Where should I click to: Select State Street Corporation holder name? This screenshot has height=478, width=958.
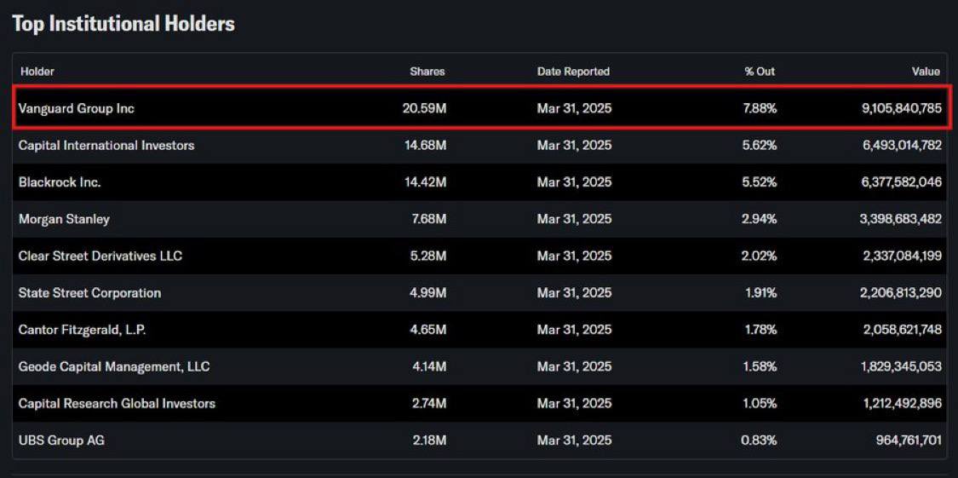[89, 293]
